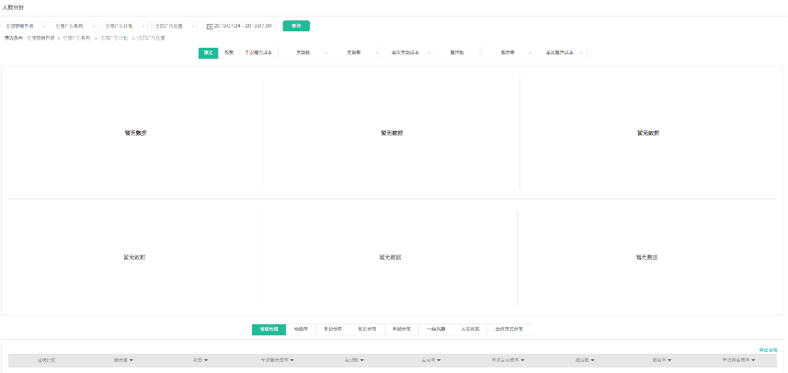Switch to the 花费 metric tab

tap(228, 53)
